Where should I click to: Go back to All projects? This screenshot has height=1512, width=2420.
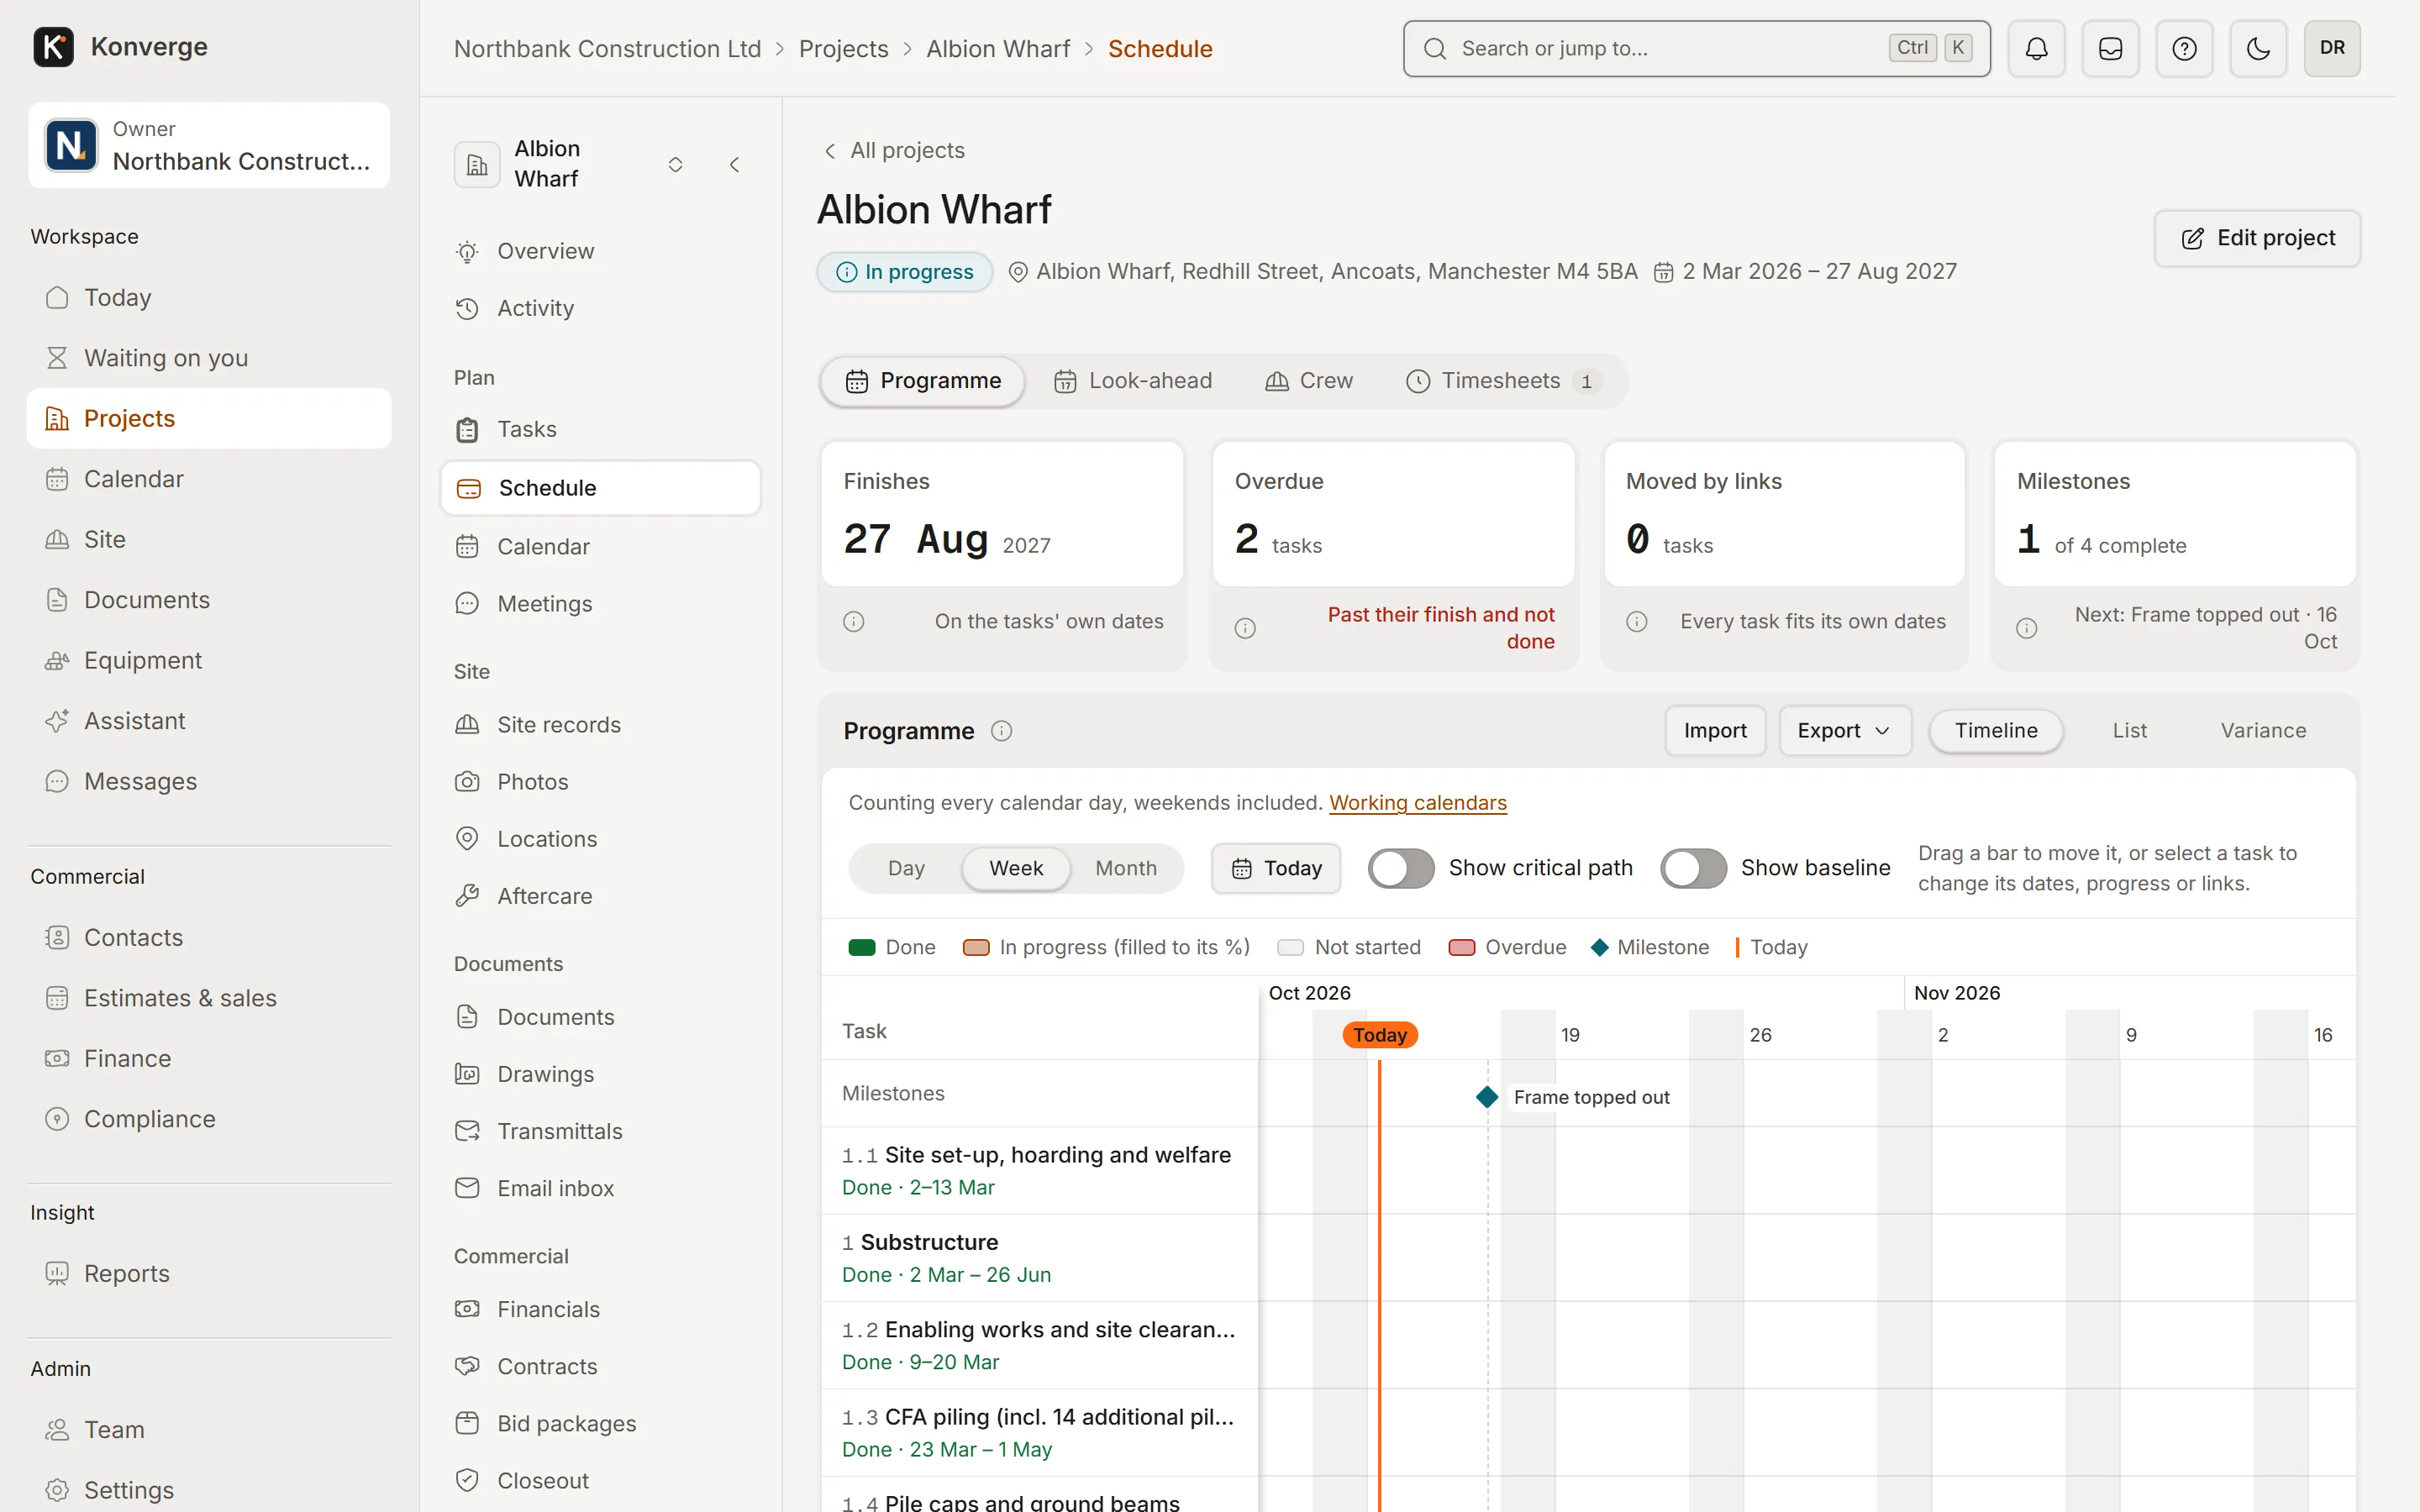click(893, 150)
